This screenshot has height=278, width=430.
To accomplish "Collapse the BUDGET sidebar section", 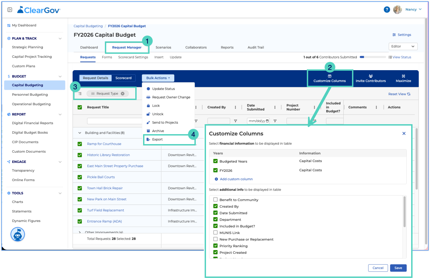I will [x=60, y=76].
